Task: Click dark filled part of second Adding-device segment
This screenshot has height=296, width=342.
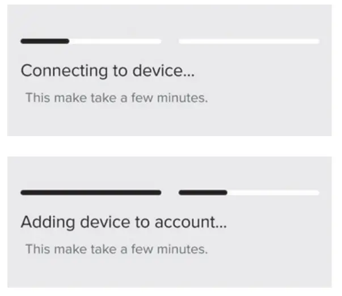Action: [x=203, y=193]
